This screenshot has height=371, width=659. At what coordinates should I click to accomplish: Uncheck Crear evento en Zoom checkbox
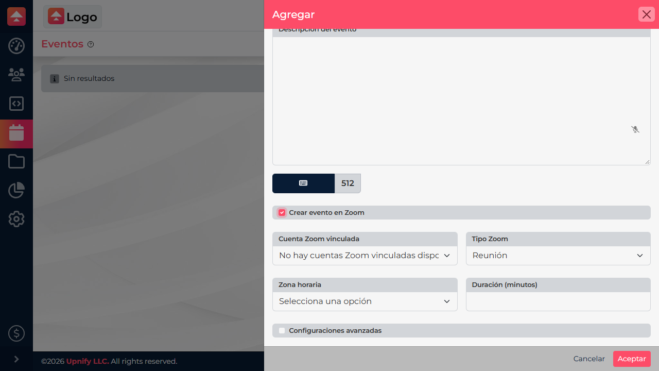[282, 212]
